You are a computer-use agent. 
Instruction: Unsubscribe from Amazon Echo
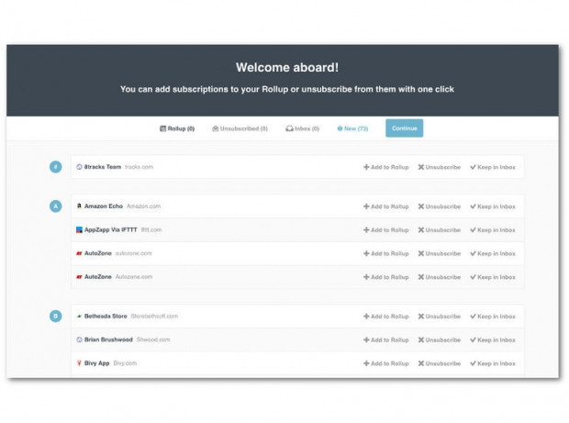[x=440, y=206]
